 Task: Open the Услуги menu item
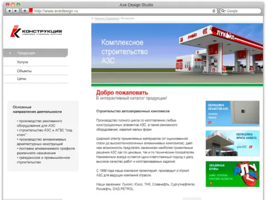coord(36,62)
